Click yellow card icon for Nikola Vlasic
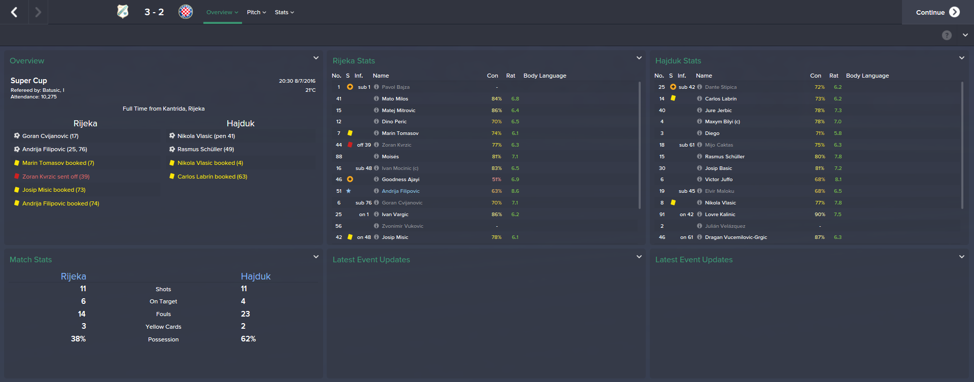 pyautogui.click(x=673, y=202)
